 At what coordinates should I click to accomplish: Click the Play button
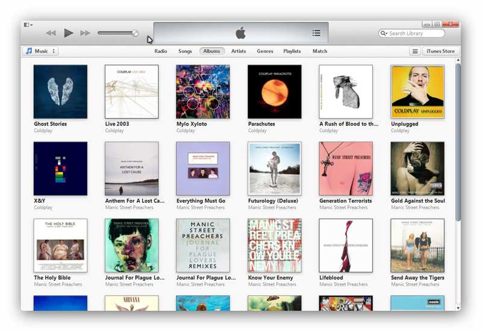(68, 33)
